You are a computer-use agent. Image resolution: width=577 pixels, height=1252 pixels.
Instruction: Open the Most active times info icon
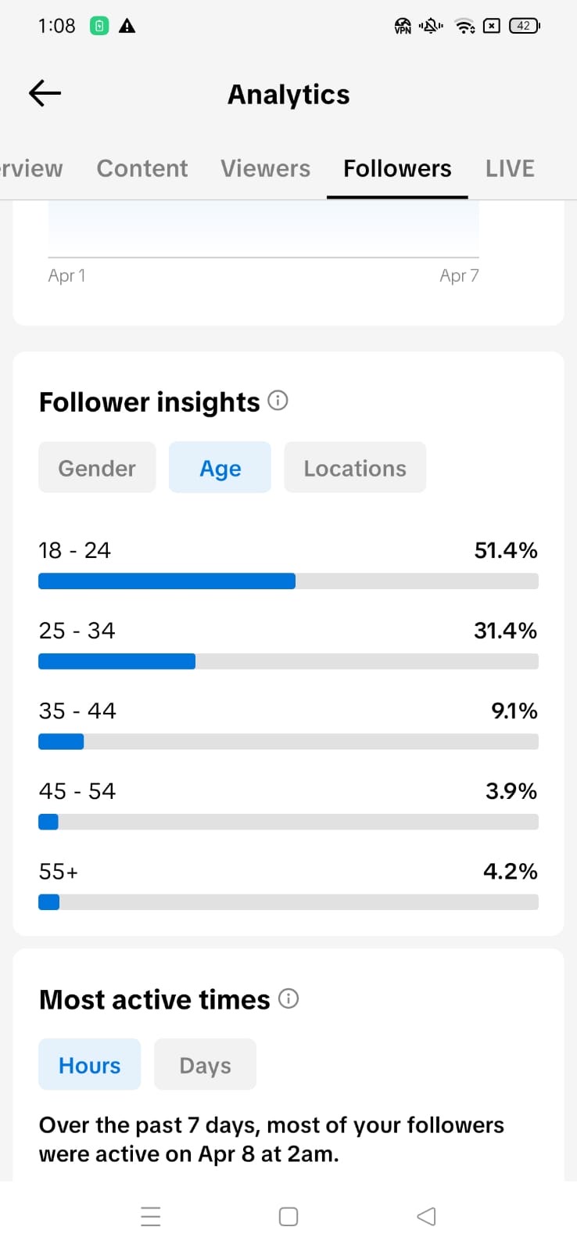coord(288,998)
